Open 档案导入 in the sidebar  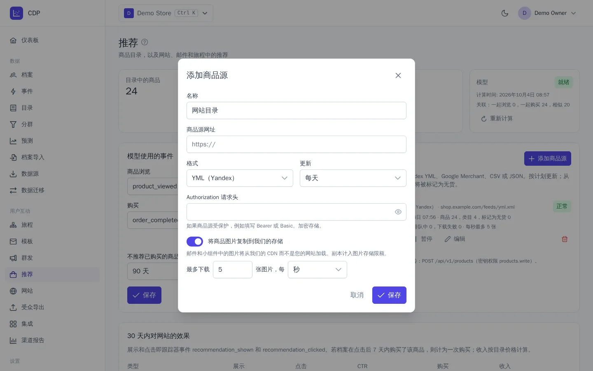click(53, 157)
